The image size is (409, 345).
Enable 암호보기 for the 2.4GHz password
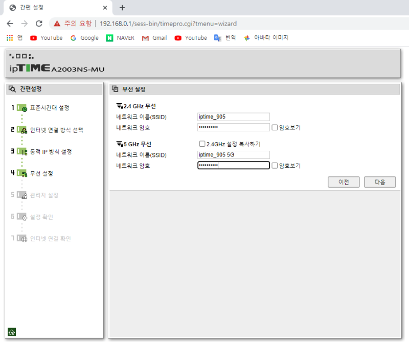tap(274, 127)
